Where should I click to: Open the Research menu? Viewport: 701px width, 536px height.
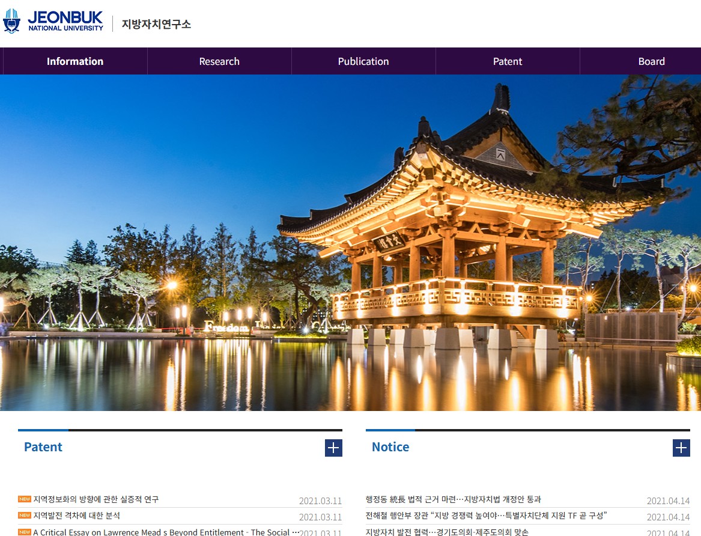tap(219, 61)
